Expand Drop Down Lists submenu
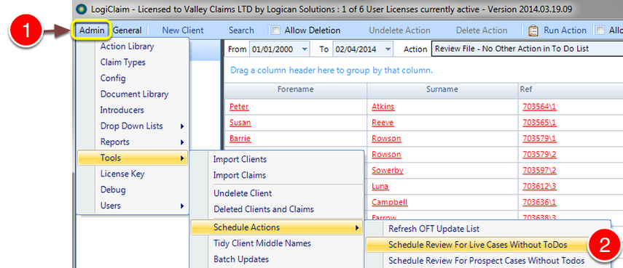 click(x=133, y=126)
